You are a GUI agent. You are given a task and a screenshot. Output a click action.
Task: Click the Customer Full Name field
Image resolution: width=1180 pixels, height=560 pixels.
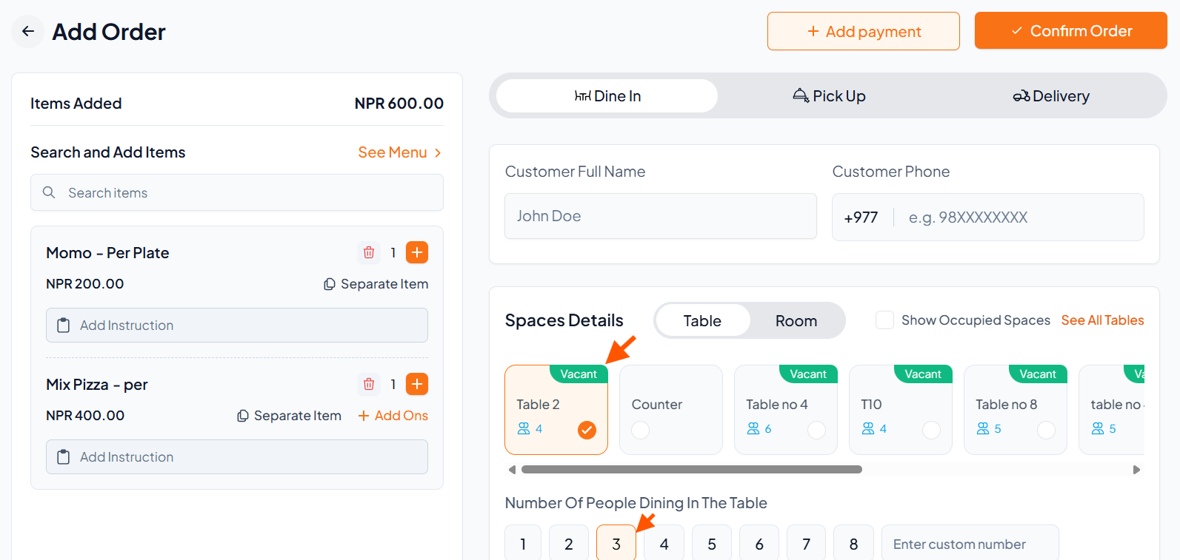point(660,216)
